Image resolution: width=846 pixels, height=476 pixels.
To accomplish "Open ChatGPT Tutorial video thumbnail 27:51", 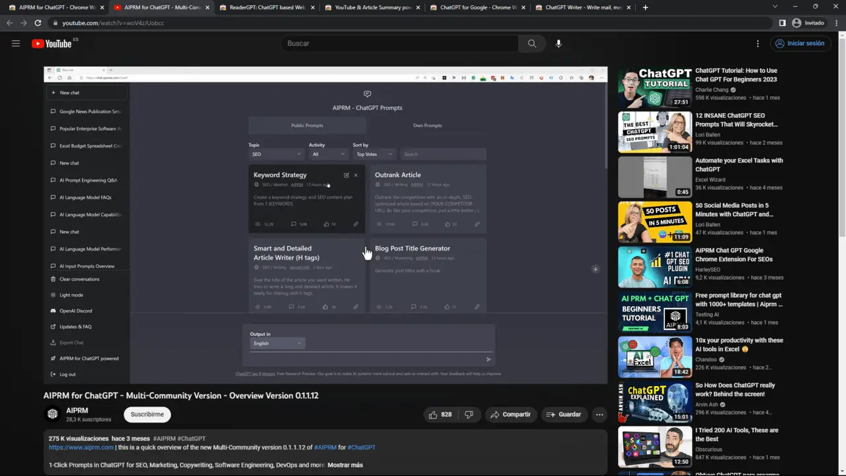I will pos(655,87).
